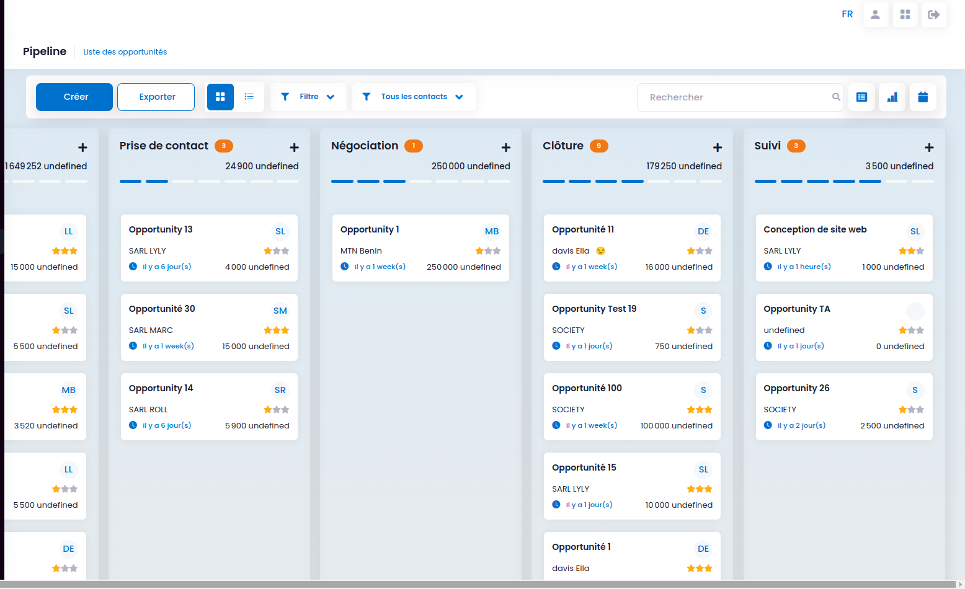Image resolution: width=965 pixels, height=589 pixels.
Task: Open the apps grid menu
Action: [x=905, y=15]
